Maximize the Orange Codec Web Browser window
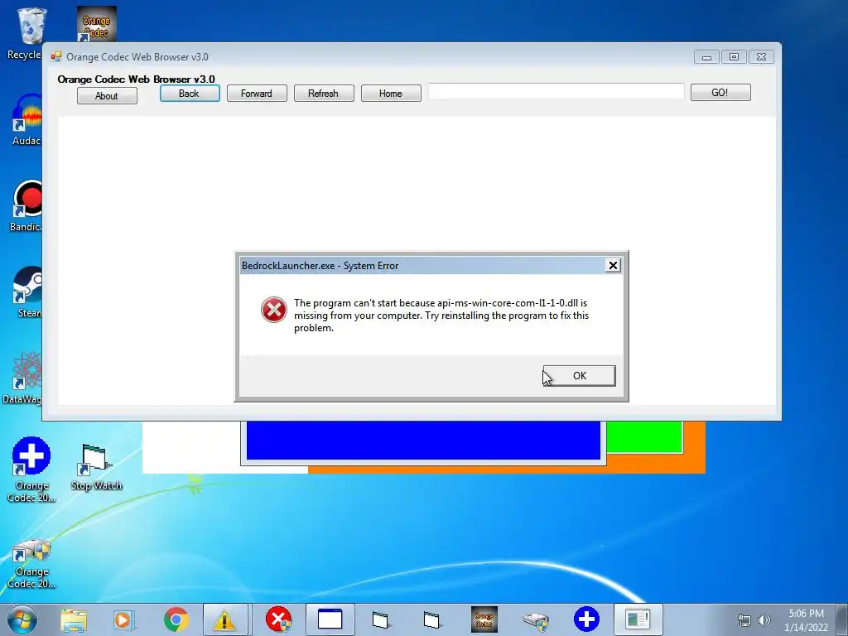This screenshot has height=636, width=848. point(734,57)
